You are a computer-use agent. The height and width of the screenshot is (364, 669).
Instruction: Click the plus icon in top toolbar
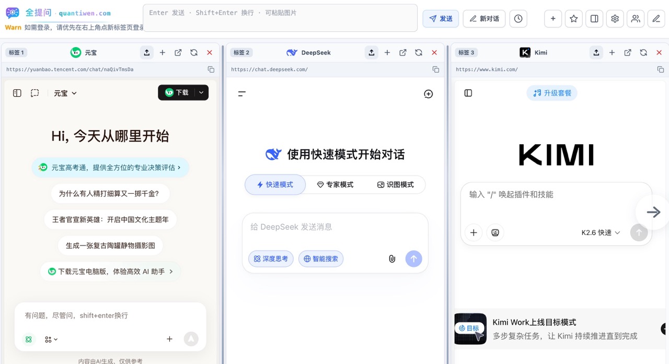coord(553,19)
